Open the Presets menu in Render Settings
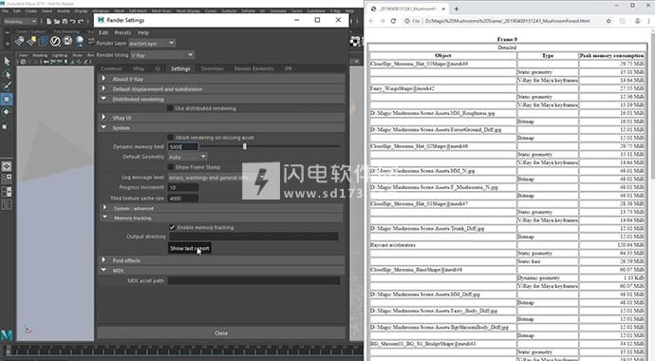This screenshot has width=655, height=361. [122, 32]
